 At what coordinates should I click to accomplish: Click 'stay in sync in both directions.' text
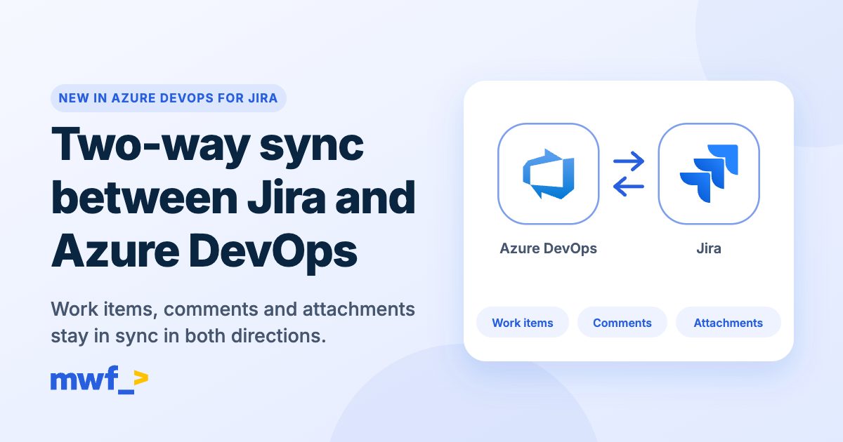pos(189,335)
